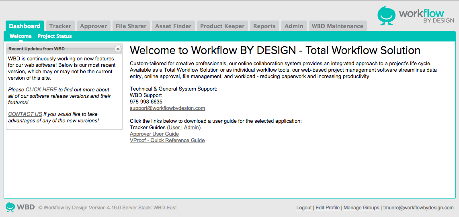Screen dimensions: 459x217
Task: Go to the File Sharer tab
Action: 131,26
